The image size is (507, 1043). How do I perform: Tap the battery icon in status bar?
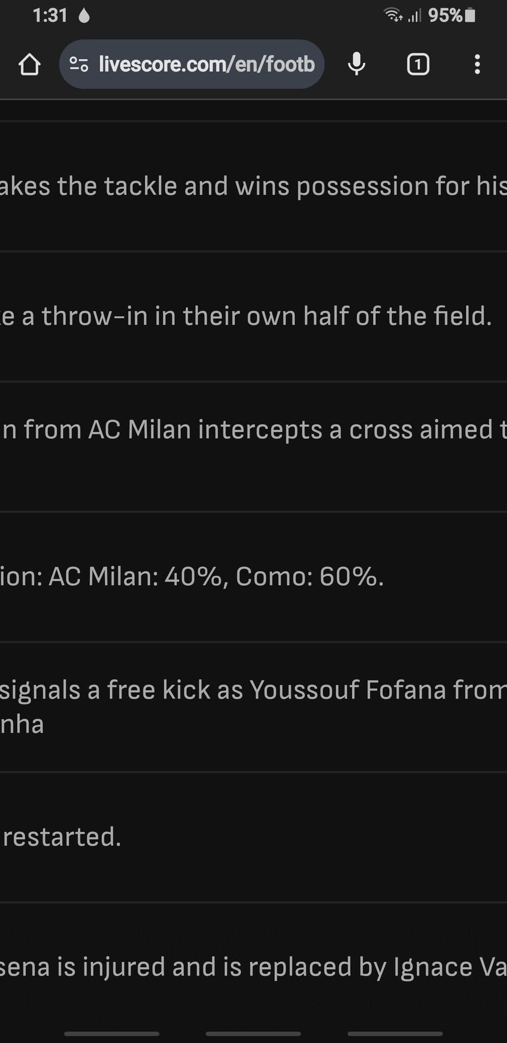pyautogui.click(x=470, y=16)
